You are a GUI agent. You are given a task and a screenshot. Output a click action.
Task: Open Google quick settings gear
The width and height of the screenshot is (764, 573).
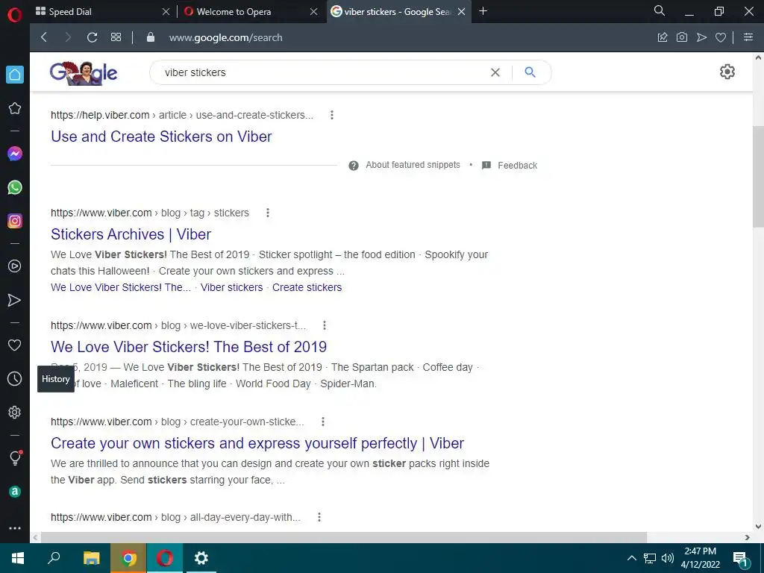727,72
